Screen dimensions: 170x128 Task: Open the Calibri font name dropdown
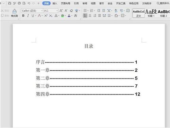(32, 11)
